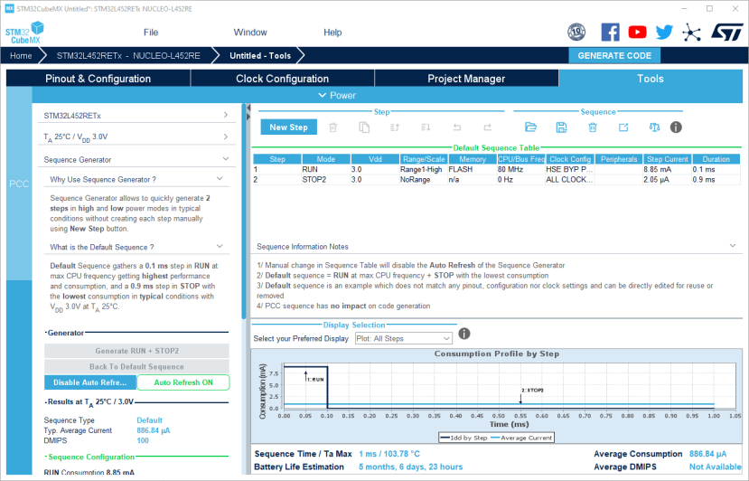Click the ST community network icon
This screenshot has height=481, width=749.
pyautogui.click(x=691, y=32)
